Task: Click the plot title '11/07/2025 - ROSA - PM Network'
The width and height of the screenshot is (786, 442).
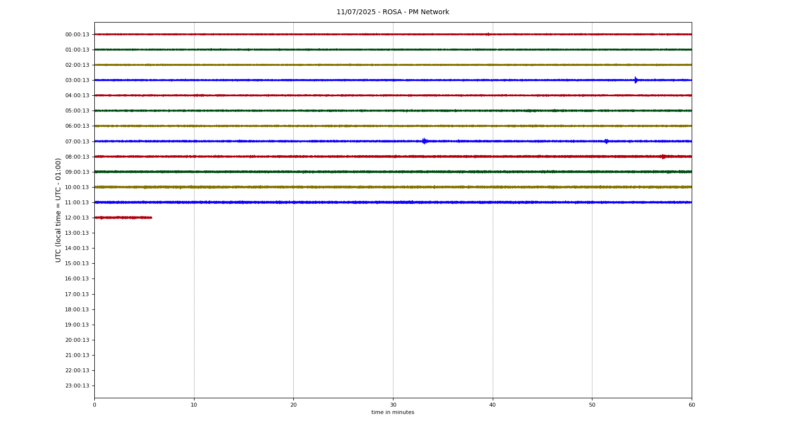Action: (393, 12)
